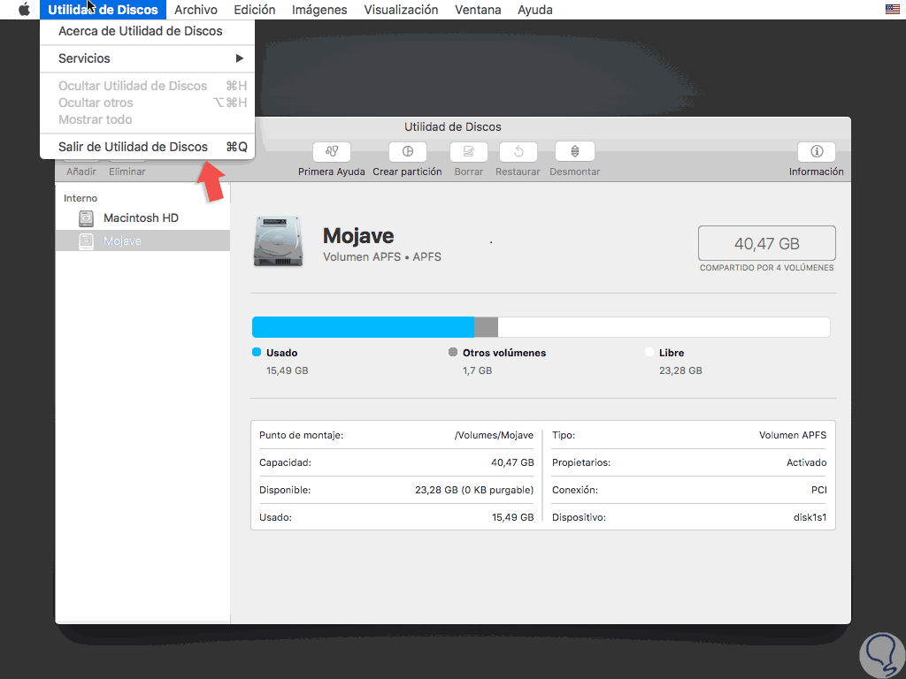906x679 pixels.
Task: Click the Añadir volume label
Action: 81,172
